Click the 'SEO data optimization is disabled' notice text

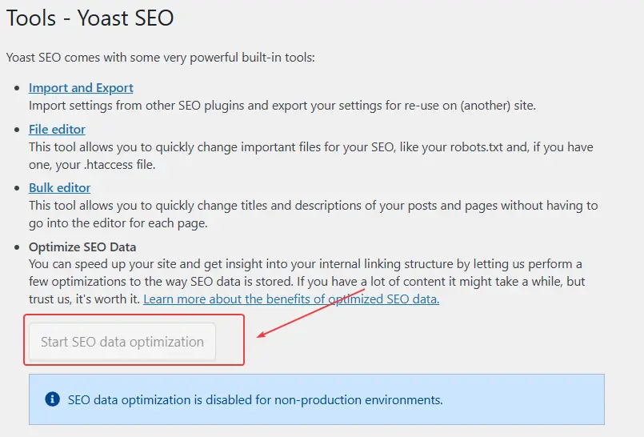pos(255,399)
